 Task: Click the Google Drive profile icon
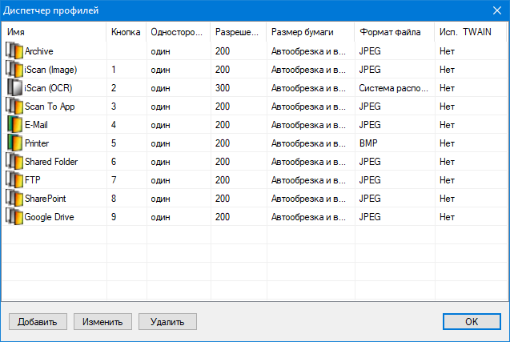point(14,216)
